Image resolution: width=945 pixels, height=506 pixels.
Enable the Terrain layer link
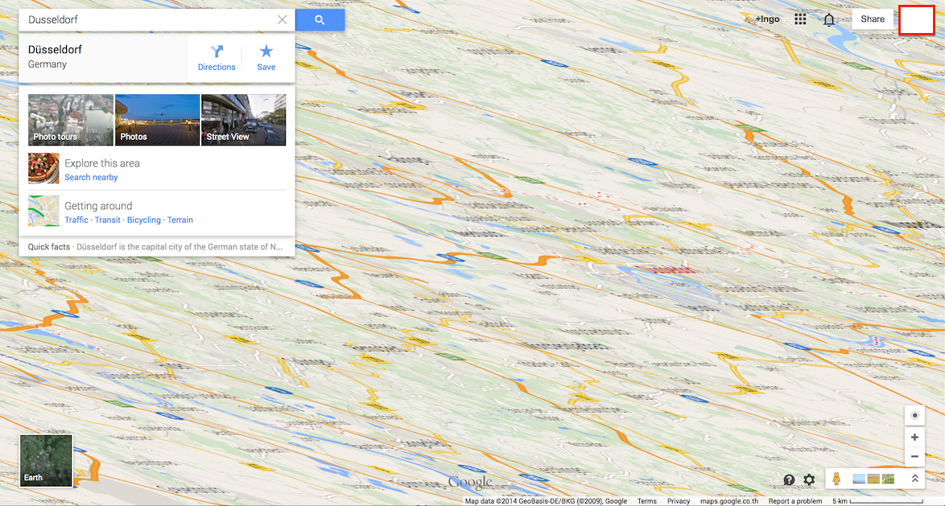click(x=180, y=220)
